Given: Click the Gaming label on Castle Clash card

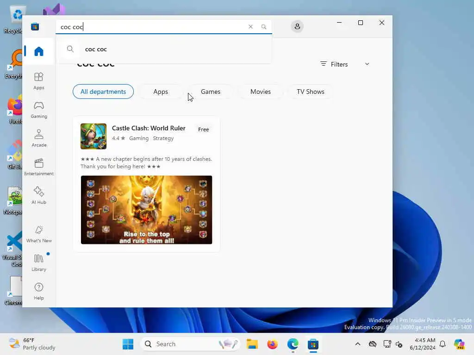Looking at the screenshot, I should [x=139, y=138].
